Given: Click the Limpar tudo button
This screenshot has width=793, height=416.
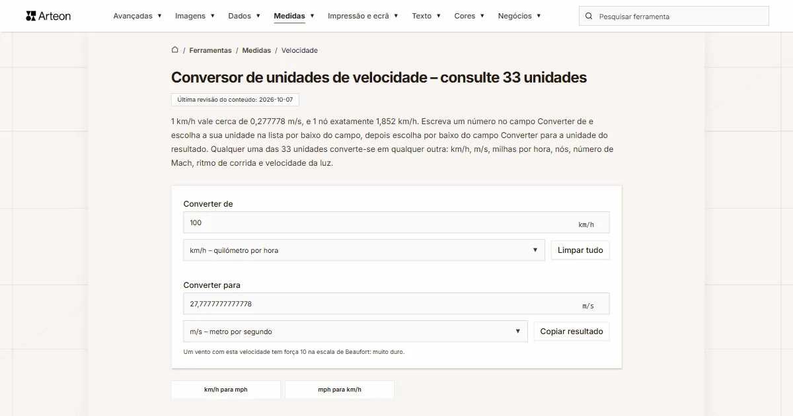Looking at the screenshot, I should (580, 250).
